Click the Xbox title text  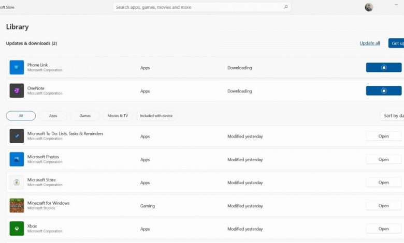point(32,226)
